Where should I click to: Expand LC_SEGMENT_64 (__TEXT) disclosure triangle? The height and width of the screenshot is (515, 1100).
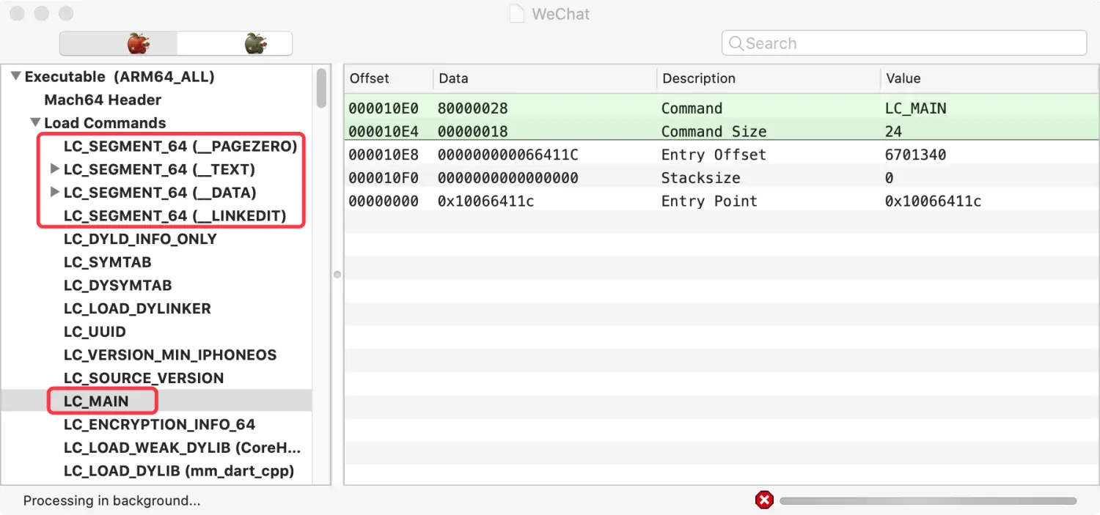54,169
